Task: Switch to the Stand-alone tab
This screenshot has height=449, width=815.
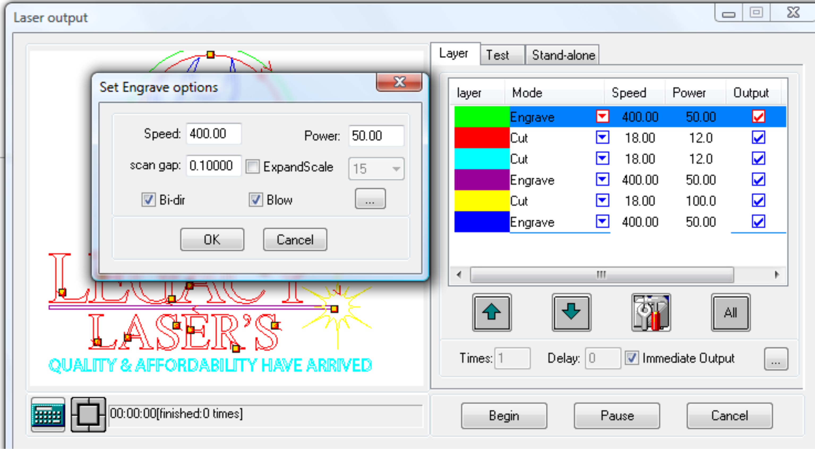Action: pyautogui.click(x=563, y=55)
